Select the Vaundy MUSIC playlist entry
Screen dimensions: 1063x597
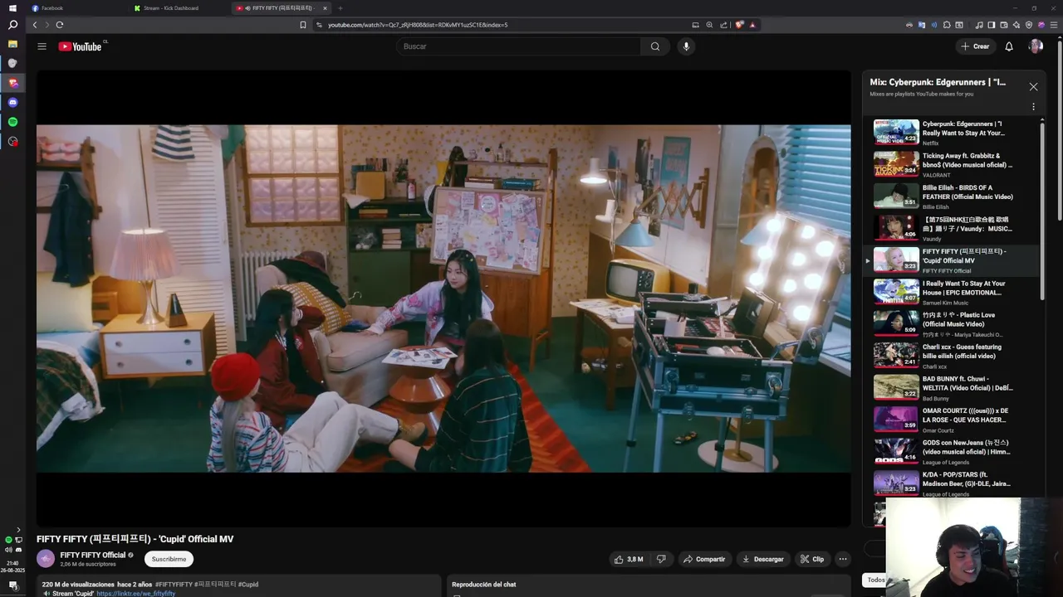tap(951, 227)
